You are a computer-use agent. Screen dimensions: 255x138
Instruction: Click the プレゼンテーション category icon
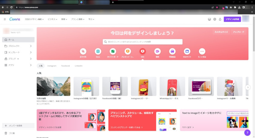127,51
